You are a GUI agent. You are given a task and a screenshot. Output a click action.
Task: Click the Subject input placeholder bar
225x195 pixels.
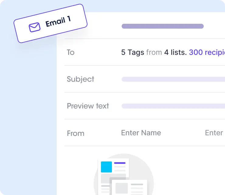click(x=173, y=79)
